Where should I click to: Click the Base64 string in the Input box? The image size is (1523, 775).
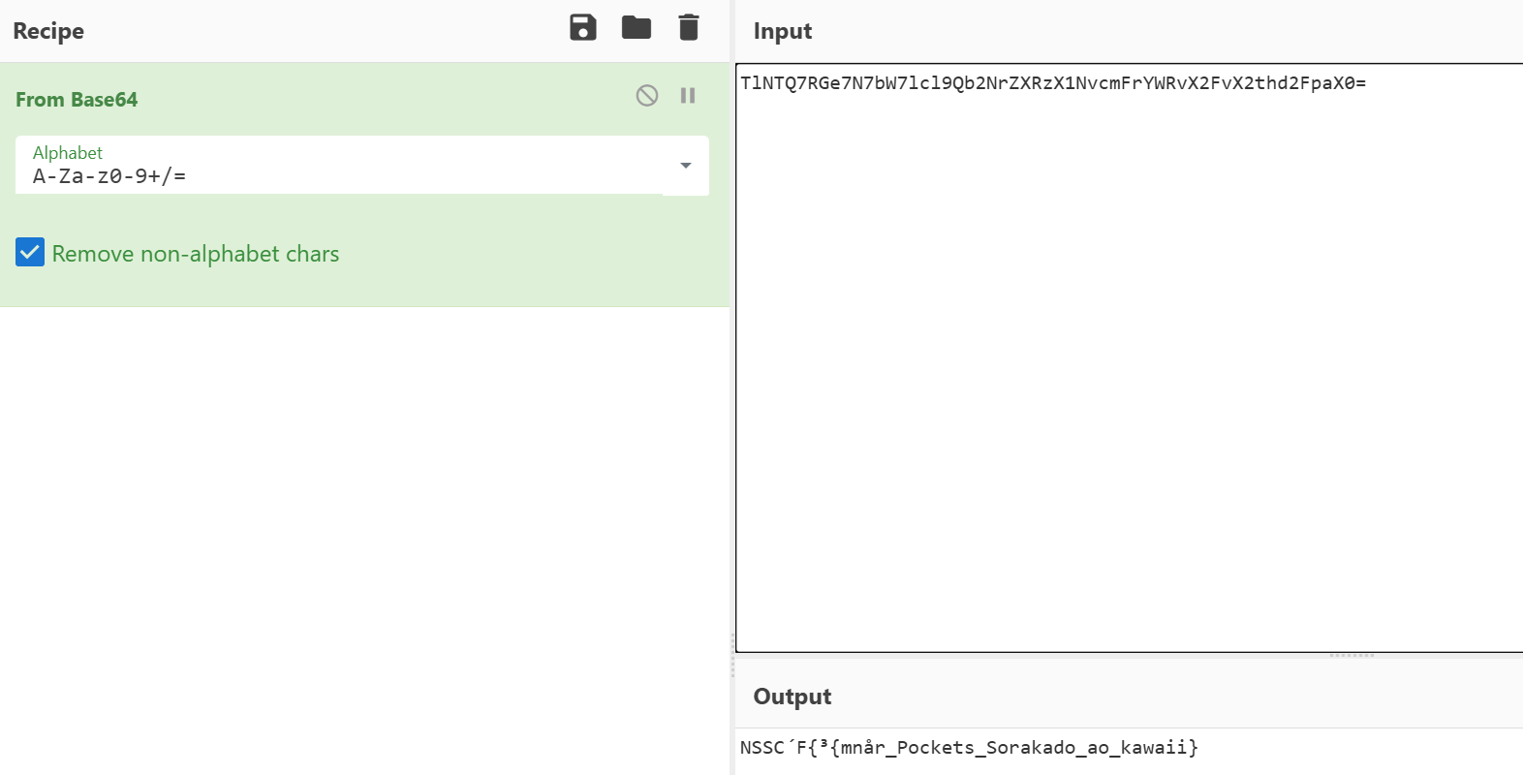tap(1052, 83)
